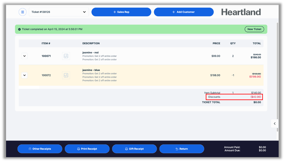Viewport: 285px width, 162px height.
Task: Click the Return button
Action: click(x=182, y=149)
